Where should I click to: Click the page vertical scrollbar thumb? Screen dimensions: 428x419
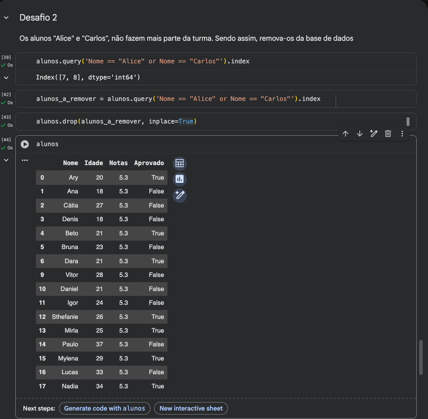point(421,357)
